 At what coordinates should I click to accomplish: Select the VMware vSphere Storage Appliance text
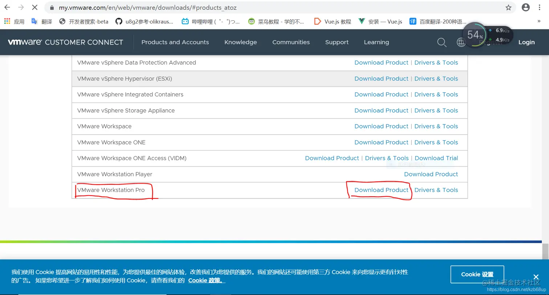pos(126,110)
